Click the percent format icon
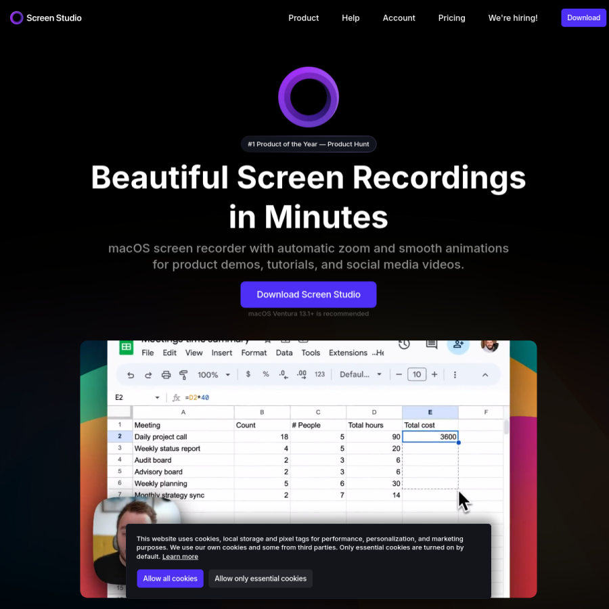 (x=266, y=374)
